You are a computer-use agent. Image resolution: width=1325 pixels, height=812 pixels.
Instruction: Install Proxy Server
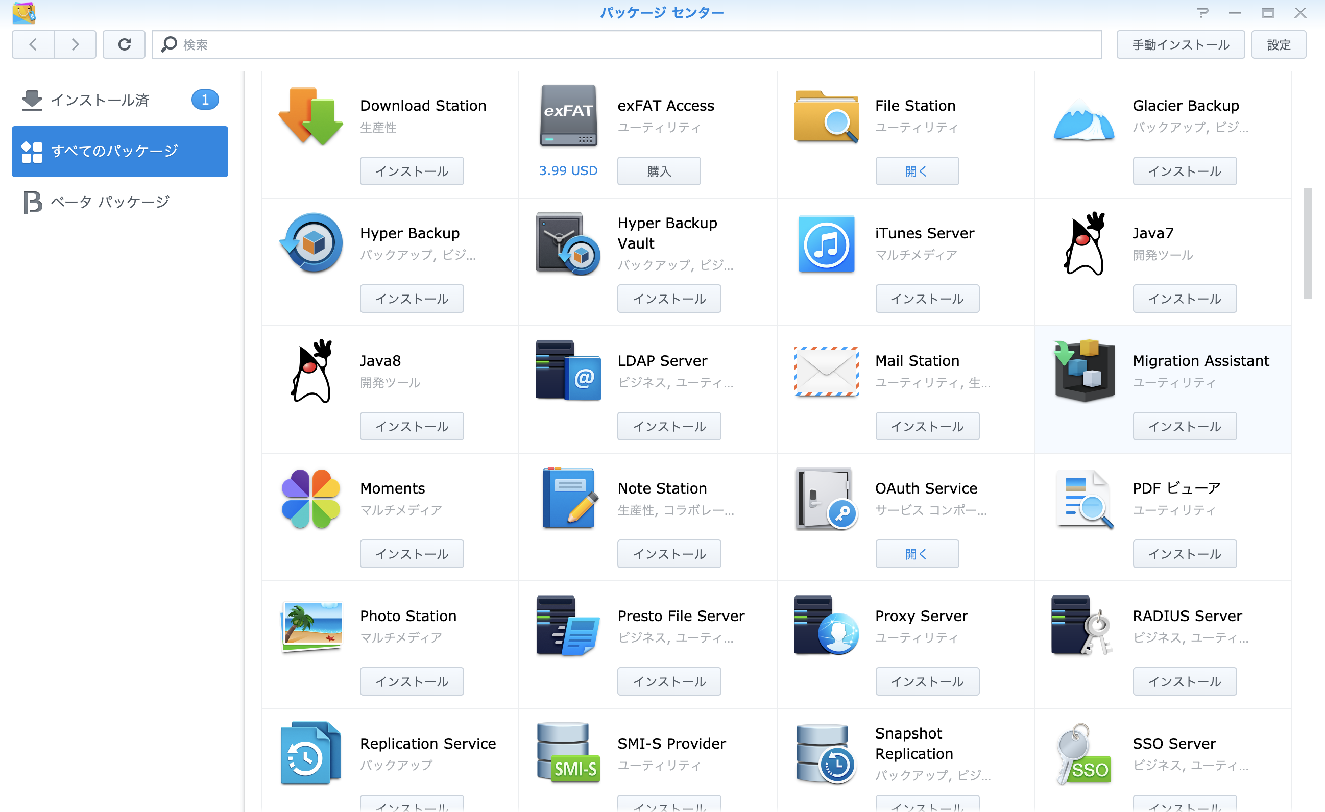pos(928,681)
